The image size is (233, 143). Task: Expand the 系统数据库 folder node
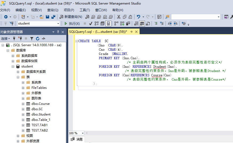tap(13, 56)
